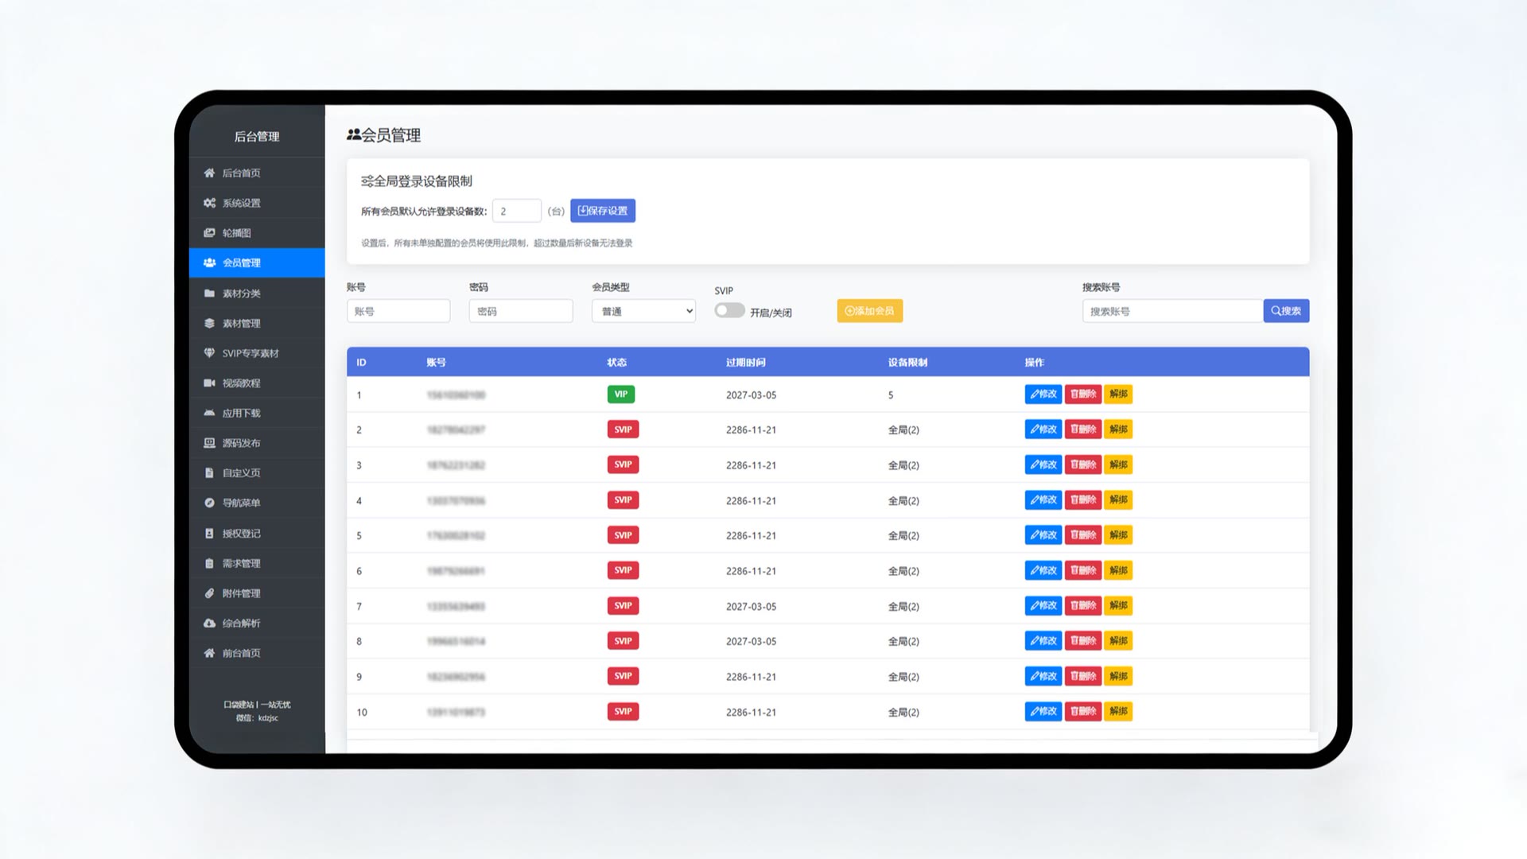Click the 素材管理 layers icon

click(x=208, y=323)
